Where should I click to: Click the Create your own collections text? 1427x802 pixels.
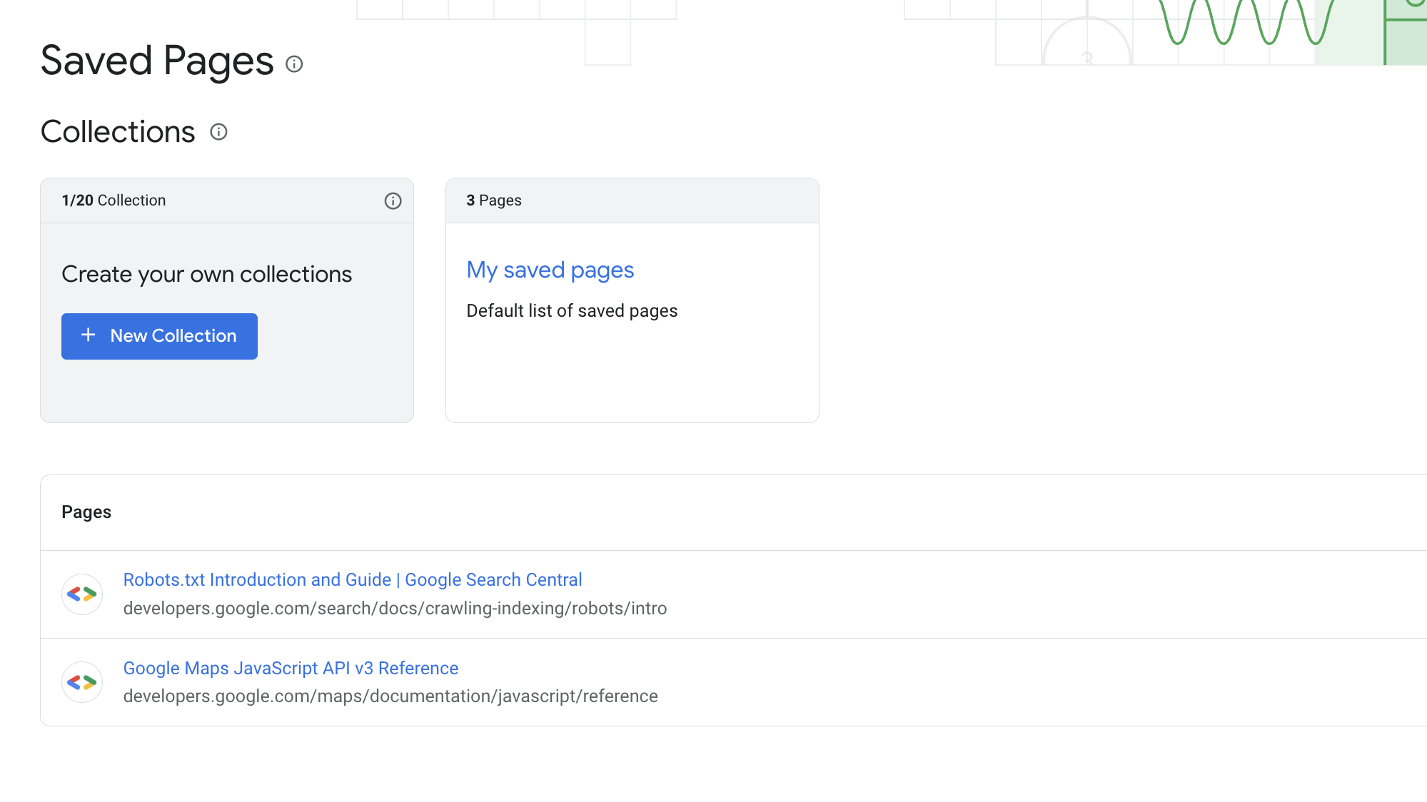pos(206,275)
